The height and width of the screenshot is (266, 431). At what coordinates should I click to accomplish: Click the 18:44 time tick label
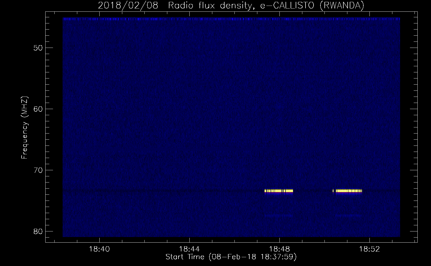pyautogui.click(x=189, y=249)
